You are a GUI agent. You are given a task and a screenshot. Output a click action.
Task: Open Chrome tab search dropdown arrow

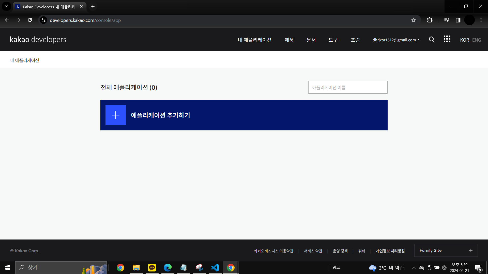[6, 6]
